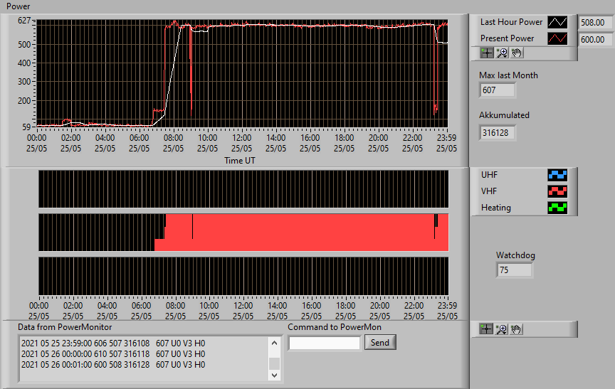The width and height of the screenshot is (615, 389).
Task: Click the Last Hour Power value 508.00
Action: 595,22
